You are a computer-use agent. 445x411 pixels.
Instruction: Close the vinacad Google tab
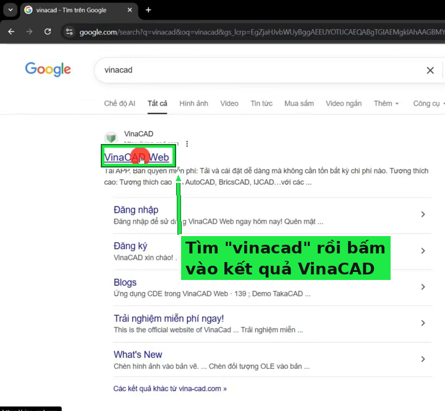pyautogui.click(x=130, y=10)
